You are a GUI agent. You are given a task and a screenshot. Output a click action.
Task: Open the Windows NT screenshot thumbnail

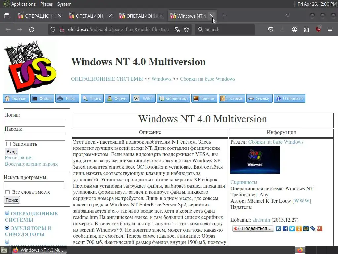[x=255, y=160]
